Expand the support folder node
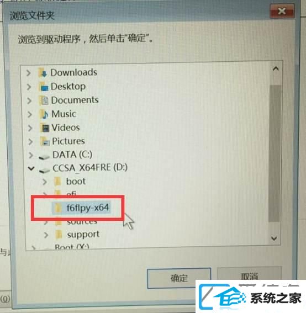The height and width of the screenshot is (313, 306). tap(46, 235)
